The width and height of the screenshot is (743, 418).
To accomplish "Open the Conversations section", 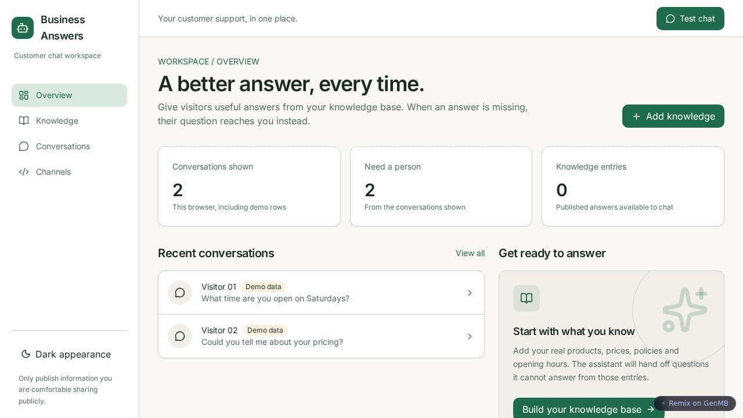I will tap(69, 146).
